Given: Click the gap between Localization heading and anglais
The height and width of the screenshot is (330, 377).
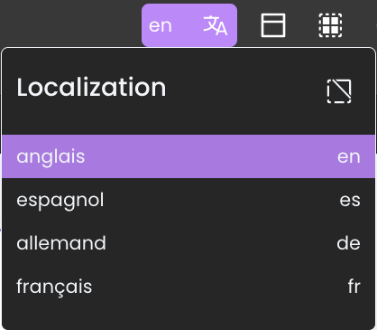Looking at the screenshot, I should [188, 122].
